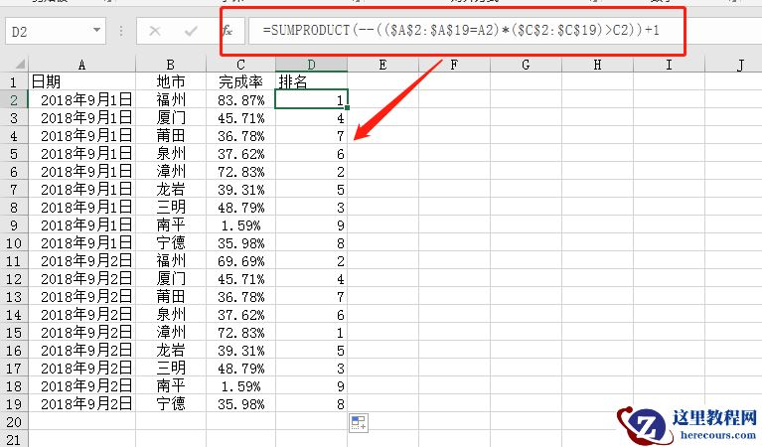
Task: Click date cell A2 2018年9月1日
Action: coord(81,99)
